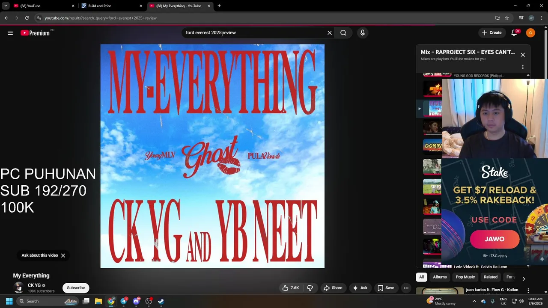Clear the search query with the X
The width and height of the screenshot is (548, 308).
(x=330, y=33)
